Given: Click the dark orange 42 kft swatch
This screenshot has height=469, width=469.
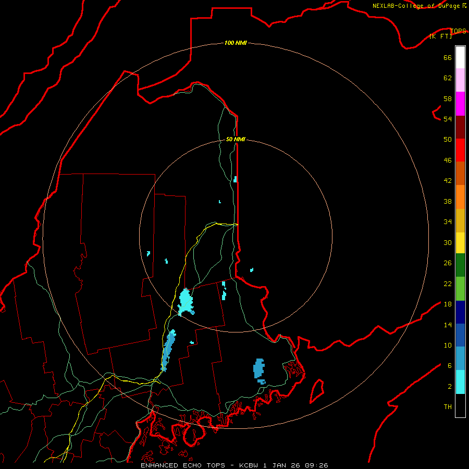Looking at the screenshot, I should click(x=460, y=174).
